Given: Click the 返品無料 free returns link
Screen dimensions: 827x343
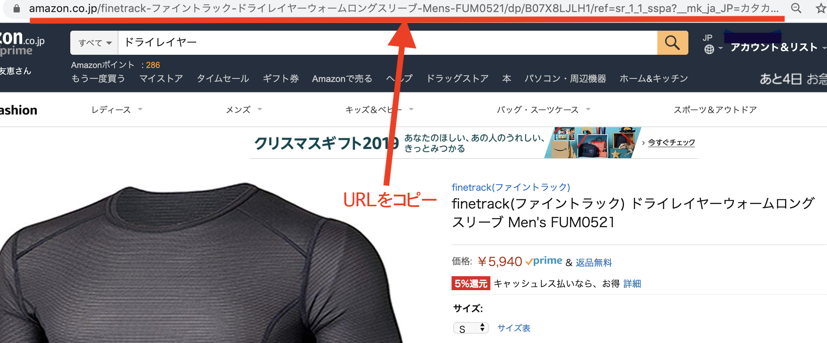Looking at the screenshot, I should (594, 263).
